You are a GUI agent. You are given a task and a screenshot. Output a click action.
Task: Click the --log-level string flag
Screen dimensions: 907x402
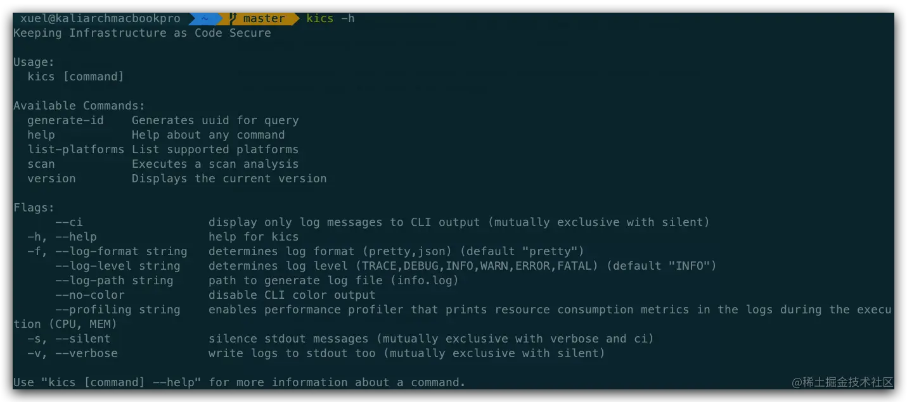pos(118,266)
